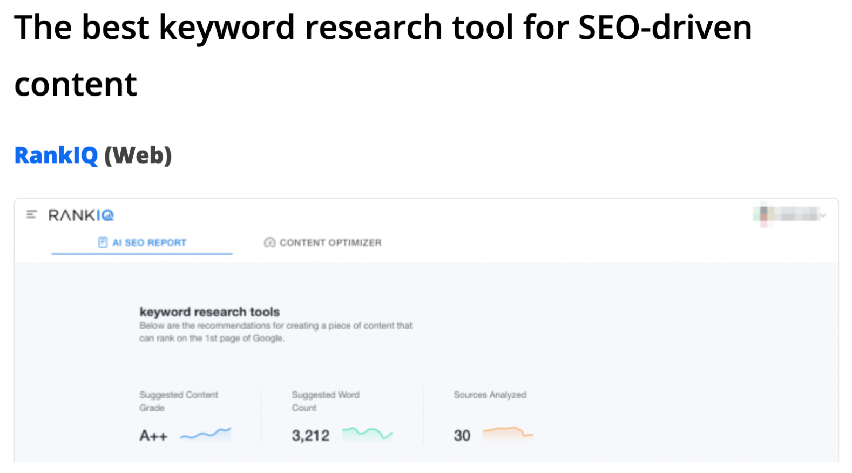Viewport: 852px width, 473px height.
Task: Click the RankIQ logo
Action: tap(81, 214)
